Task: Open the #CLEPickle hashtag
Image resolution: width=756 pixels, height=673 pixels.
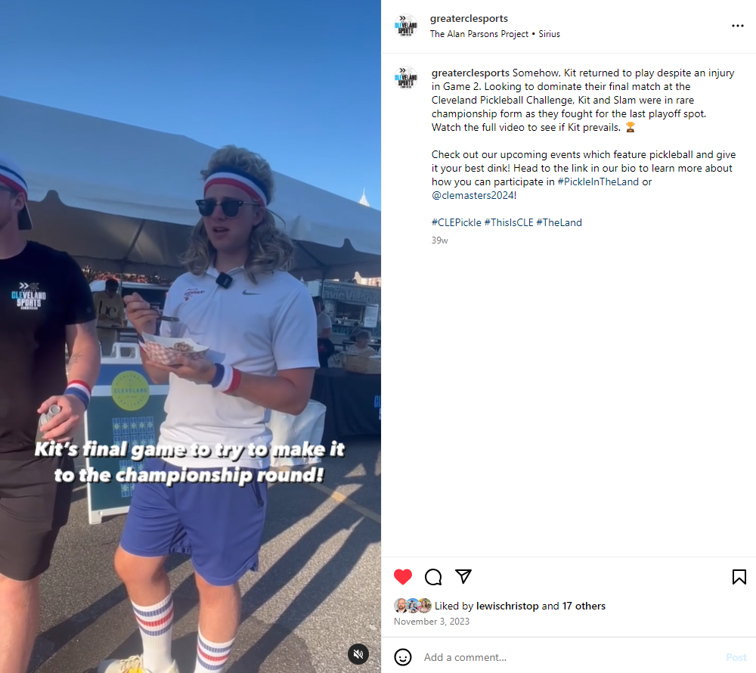Action: [x=456, y=222]
